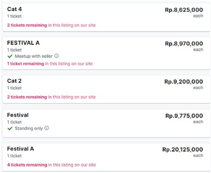The height and width of the screenshot is (173, 211).
Task: Click '4 tickets remaining' notice
Action: click(x=27, y=165)
